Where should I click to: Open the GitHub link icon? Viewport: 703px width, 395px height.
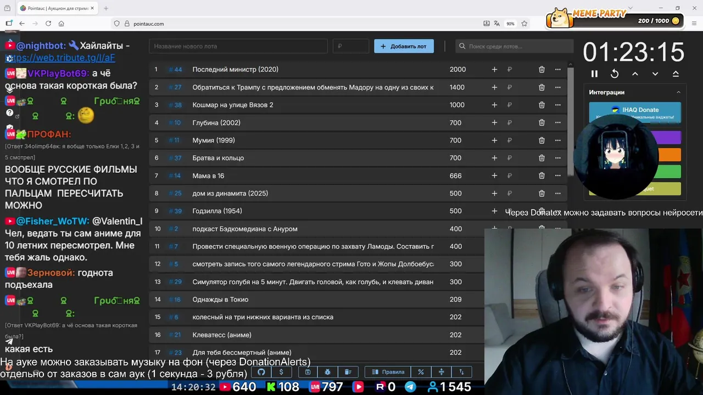[x=261, y=372]
